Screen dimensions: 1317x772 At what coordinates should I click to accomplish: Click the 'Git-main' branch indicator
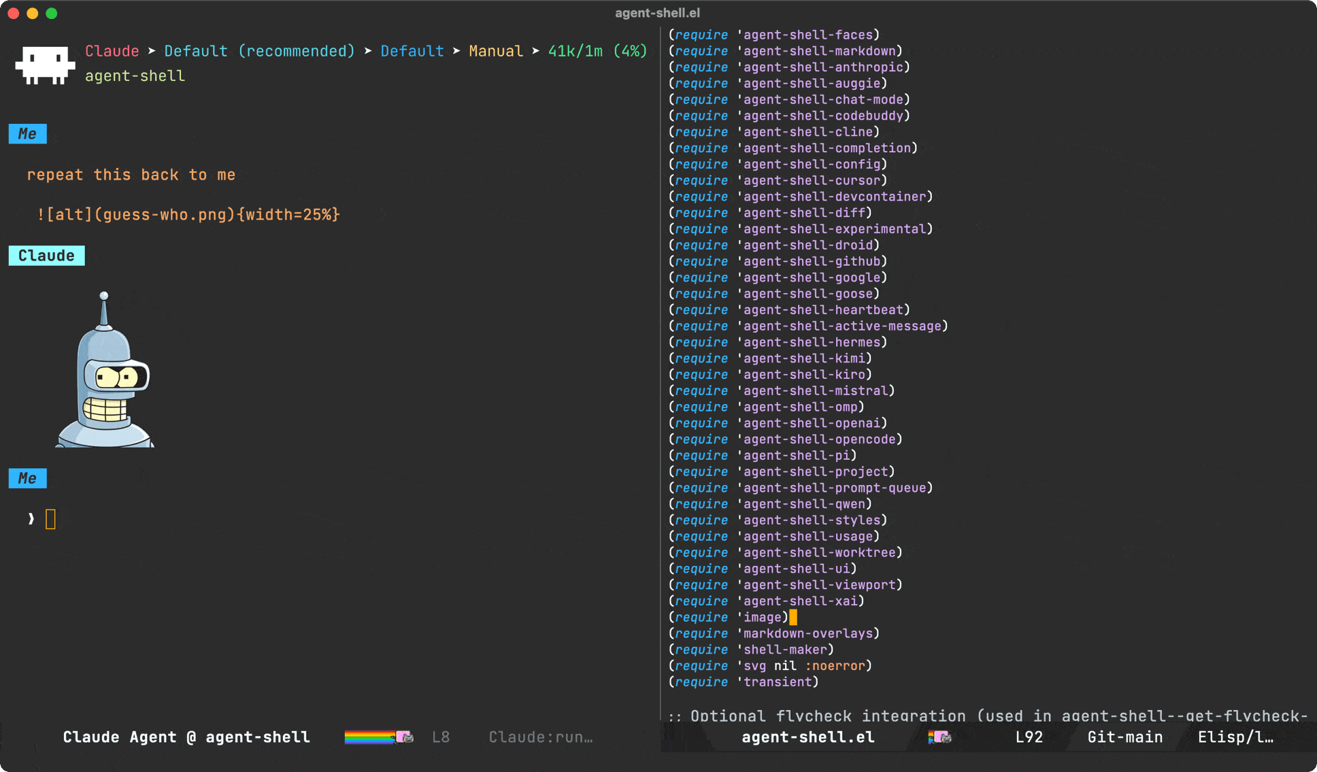click(x=1125, y=737)
